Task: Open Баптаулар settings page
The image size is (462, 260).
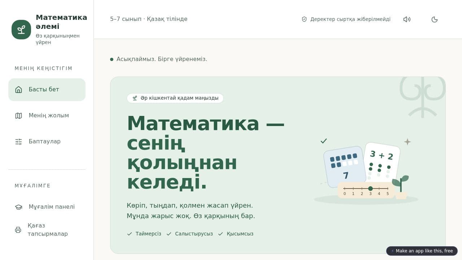Action: pyautogui.click(x=47, y=142)
